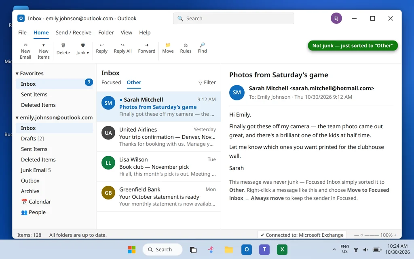Open the Outbox folder
This screenshot has height=259, width=414.
pos(54,181)
